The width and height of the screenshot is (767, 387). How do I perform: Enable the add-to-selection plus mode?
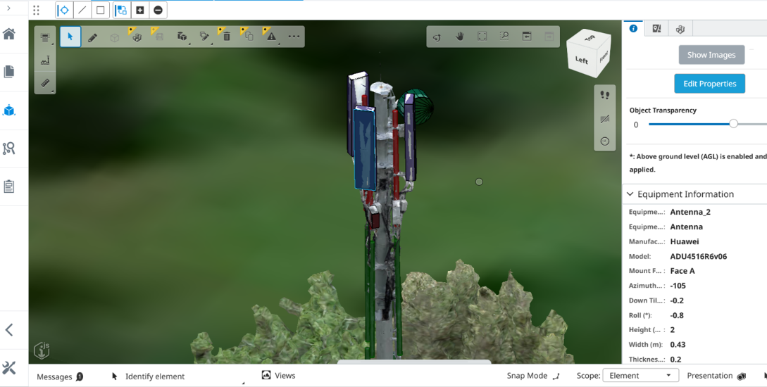[140, 11]
